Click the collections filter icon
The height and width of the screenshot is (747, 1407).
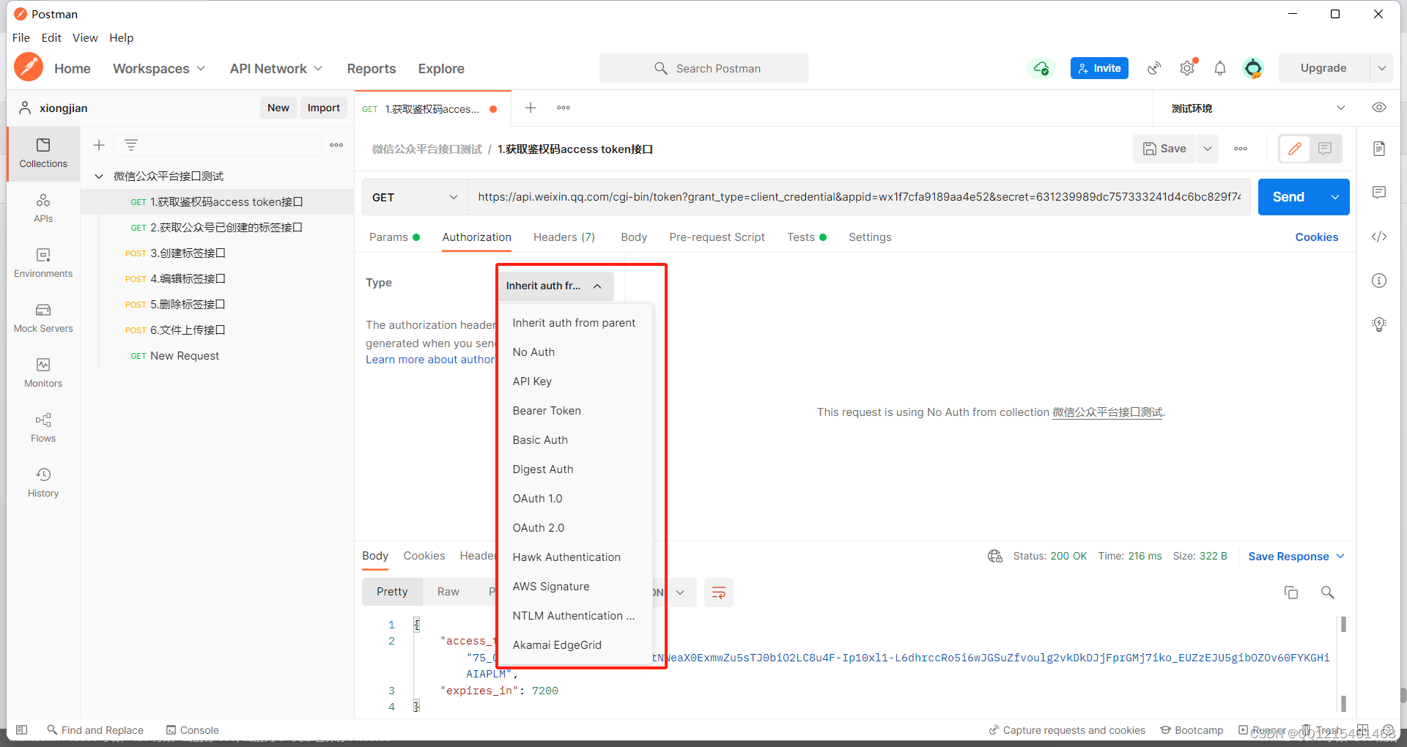click(x=131, y=145)
